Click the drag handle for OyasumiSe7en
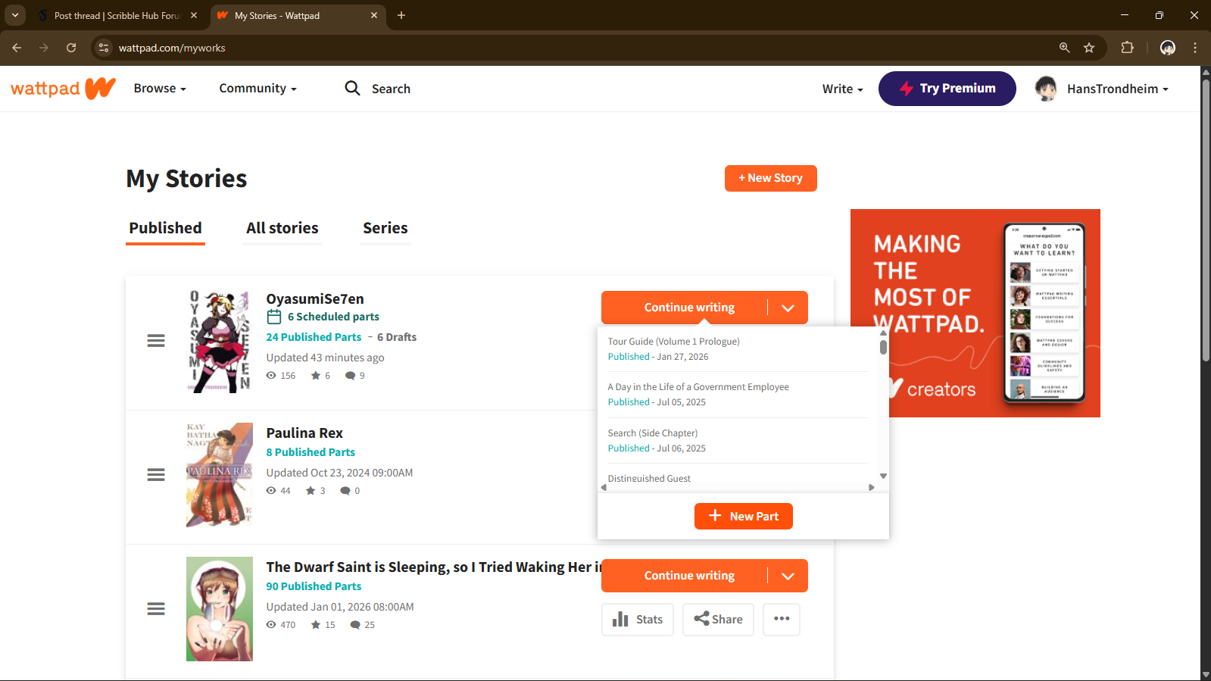The image size is (1211, 681). tap(156, 341)
